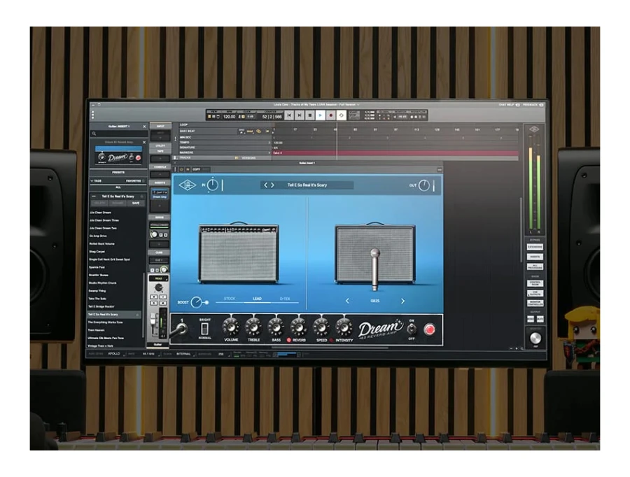Load the Studio Rhythm Chunk preset
Image resolution: width=630 pixels, height=477 pixels.
coord(102,283)
